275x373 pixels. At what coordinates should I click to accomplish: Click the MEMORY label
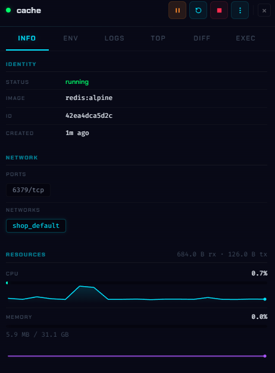pos(19,317)
